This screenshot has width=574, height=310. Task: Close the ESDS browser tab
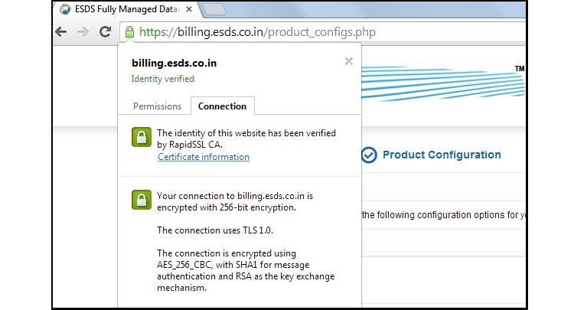190,9
